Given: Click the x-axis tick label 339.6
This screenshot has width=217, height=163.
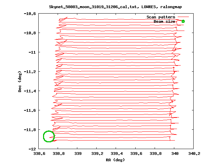Looking at the screenshot, I should pos(136,153).
